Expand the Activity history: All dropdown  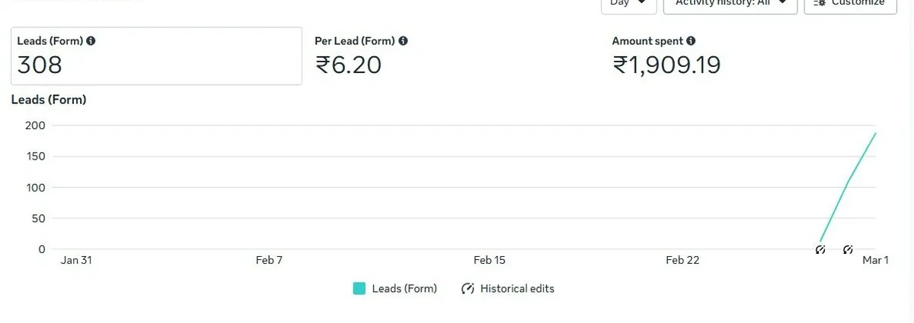coord(730,4)
